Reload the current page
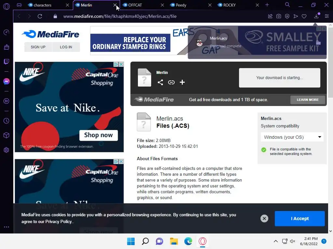 [40, 16]
